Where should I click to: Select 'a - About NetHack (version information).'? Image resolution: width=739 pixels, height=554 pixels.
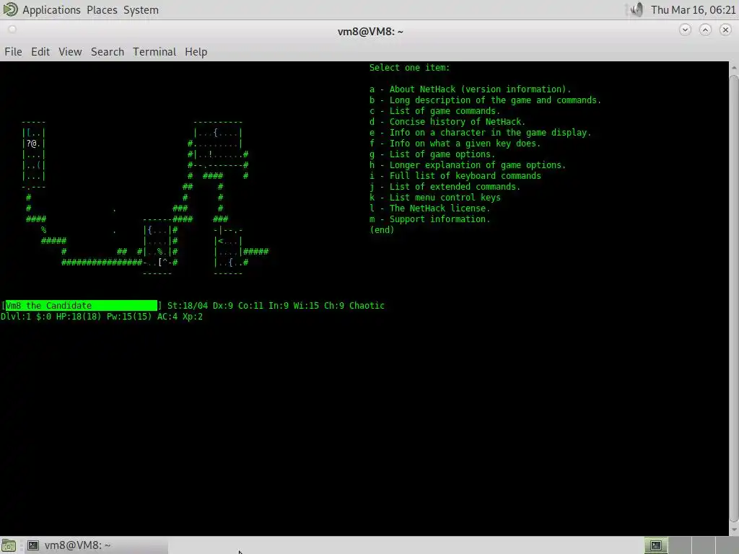470,89
